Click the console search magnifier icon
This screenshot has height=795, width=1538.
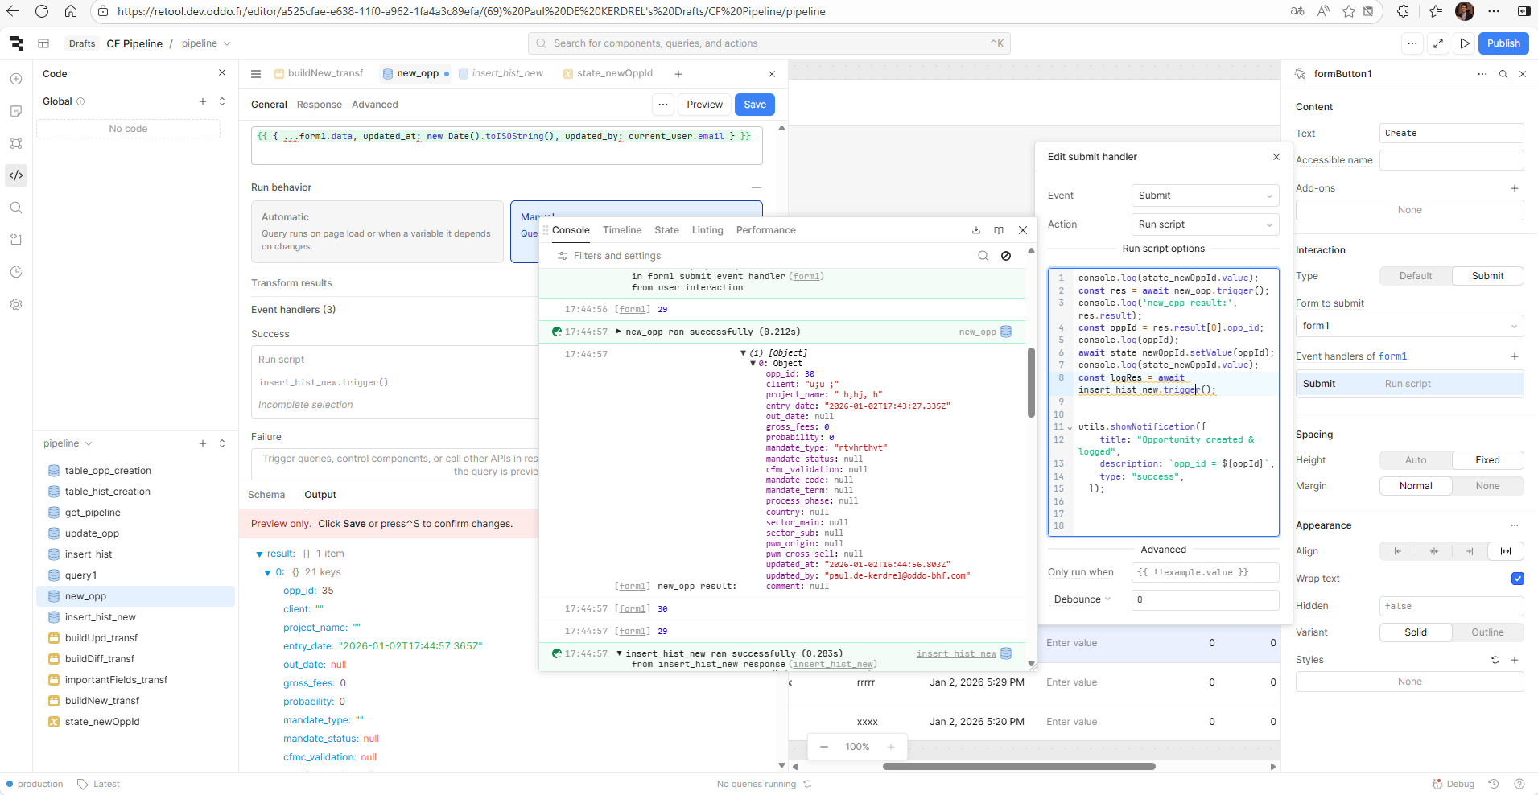point(983,256)
